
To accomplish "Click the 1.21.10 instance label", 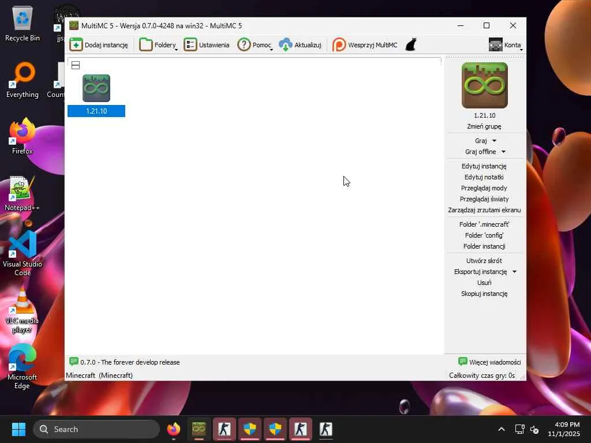I will [x=96, y=111].
